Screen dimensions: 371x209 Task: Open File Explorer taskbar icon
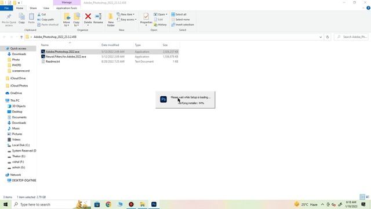(x=143, y=204)
